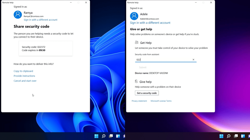This screenshot has height=140, width=250.
Task: Sign in with different account under Adele
Action: point(150,23)
